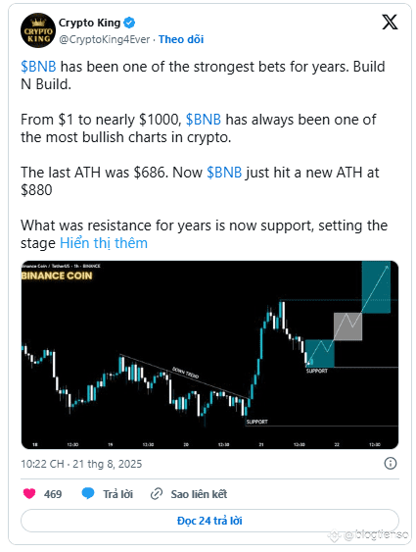Click the X logo icon
The height and width of the screenshot is (552, 416).
tap(390, 23)
